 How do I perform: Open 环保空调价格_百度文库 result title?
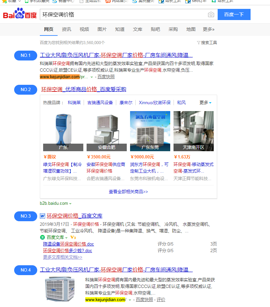pos(74,216)
